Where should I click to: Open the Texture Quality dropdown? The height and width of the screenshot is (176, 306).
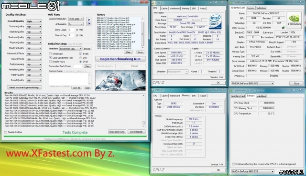pos(34,27)
